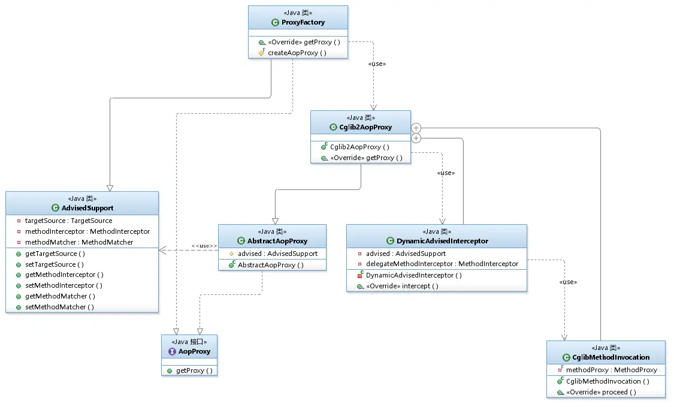Click «use» label above CglibMethodInvocation

coord(568,282)
